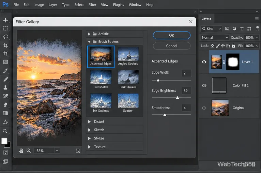Click the new effect layer icon below the preview
261x173 pixels.
coord(78,151)
